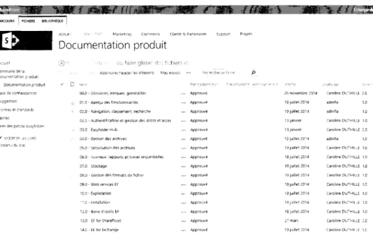Open document 05.0 - Sécurisation des archives
The width and height of the screenshot is (373, 239).
pos(107,148)
